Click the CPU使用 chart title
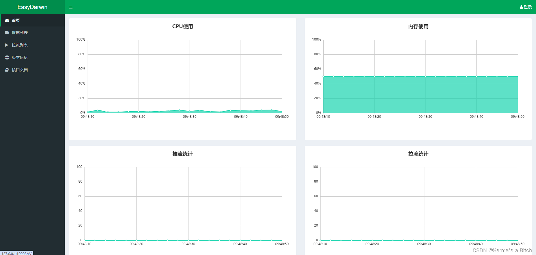536x255 pixels. (183, 26)
